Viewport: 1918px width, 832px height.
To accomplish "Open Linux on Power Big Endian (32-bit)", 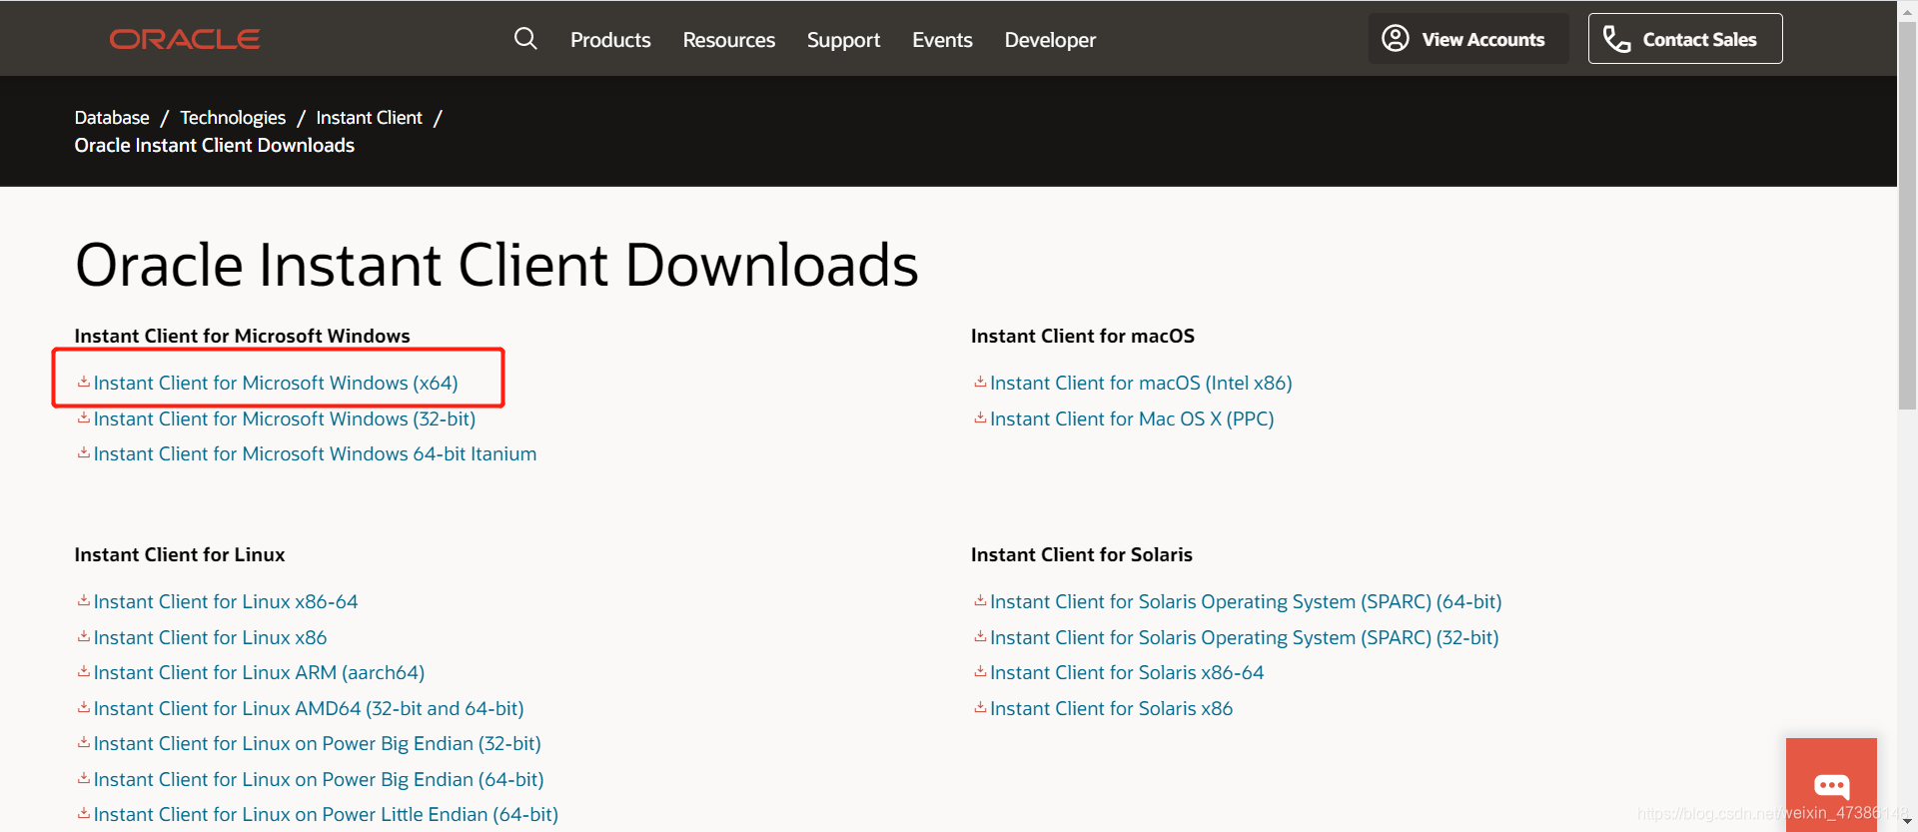I will pyautogui.click(x=317, y=743).
